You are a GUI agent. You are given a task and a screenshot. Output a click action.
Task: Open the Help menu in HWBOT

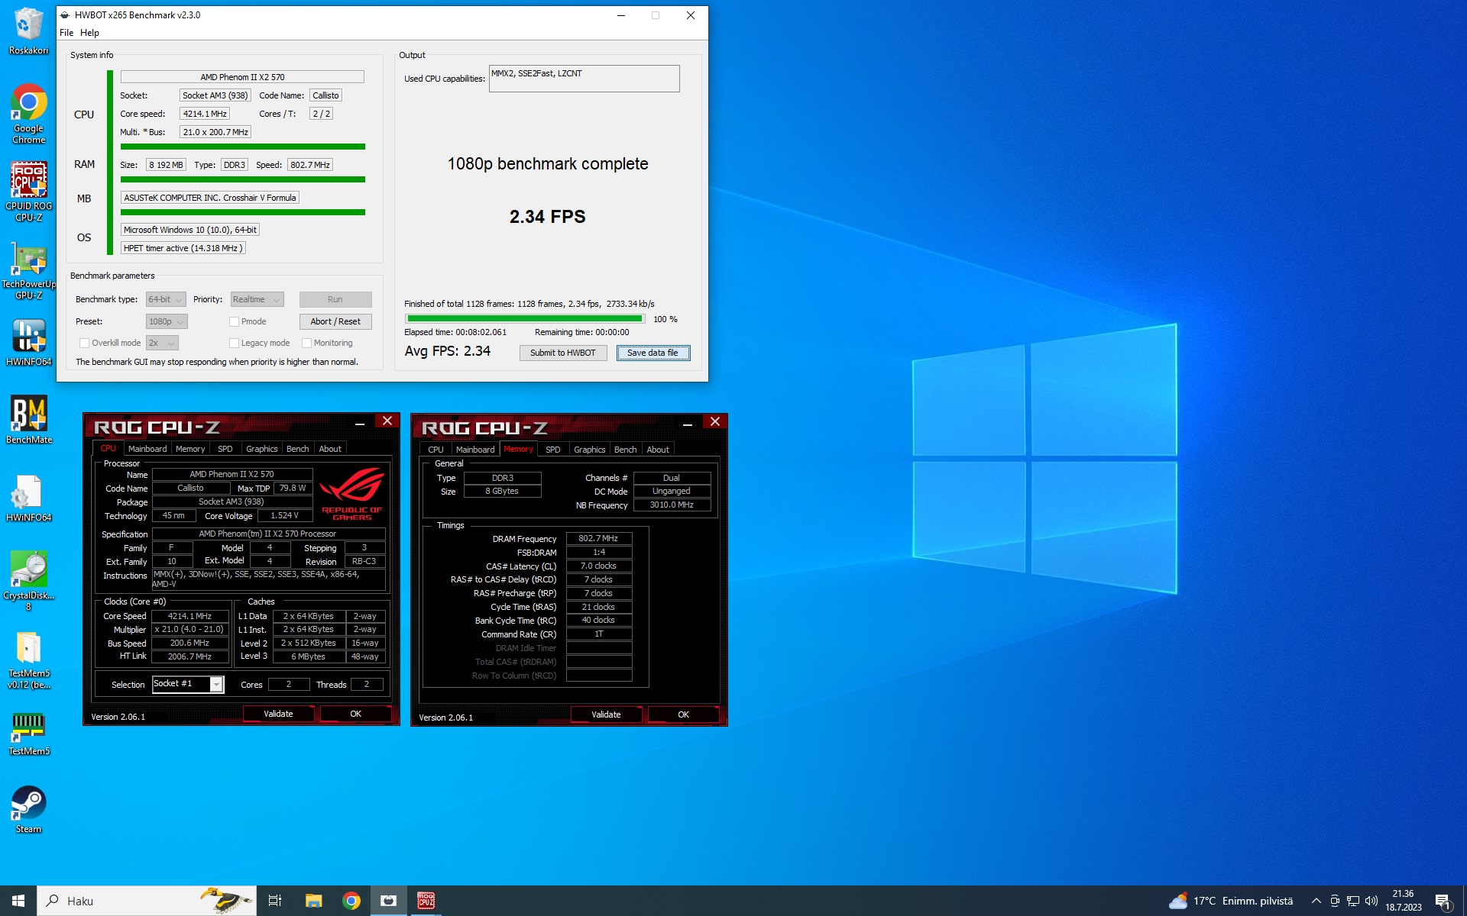coord(89,33)
